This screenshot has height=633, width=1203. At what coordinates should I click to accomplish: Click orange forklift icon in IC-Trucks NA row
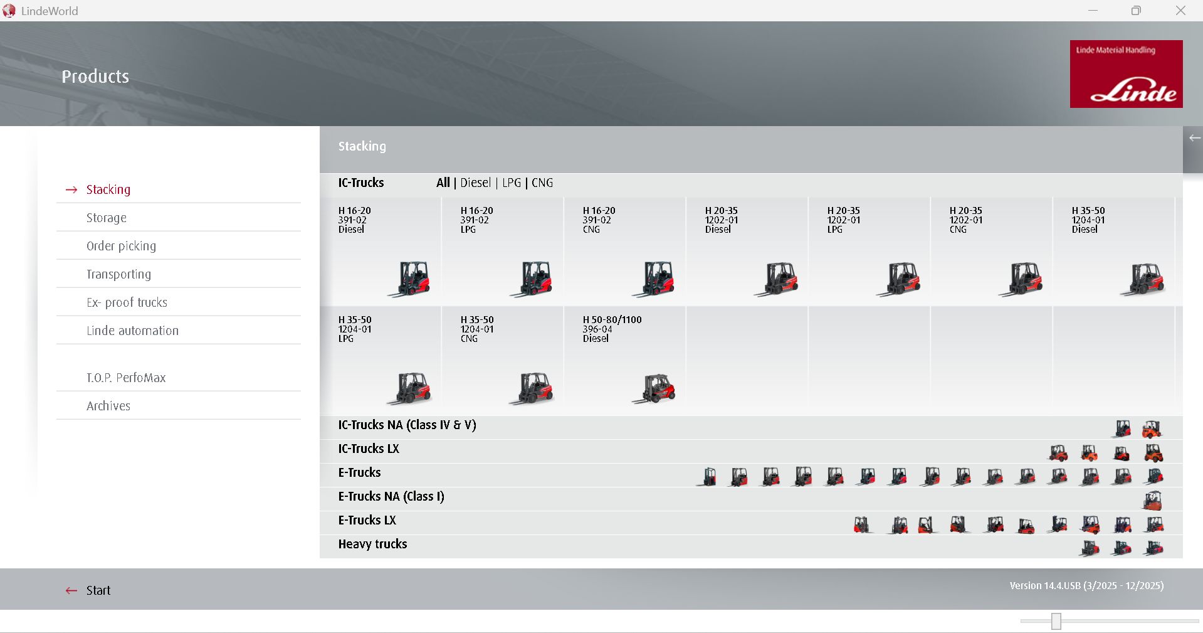click(1152, 429)
